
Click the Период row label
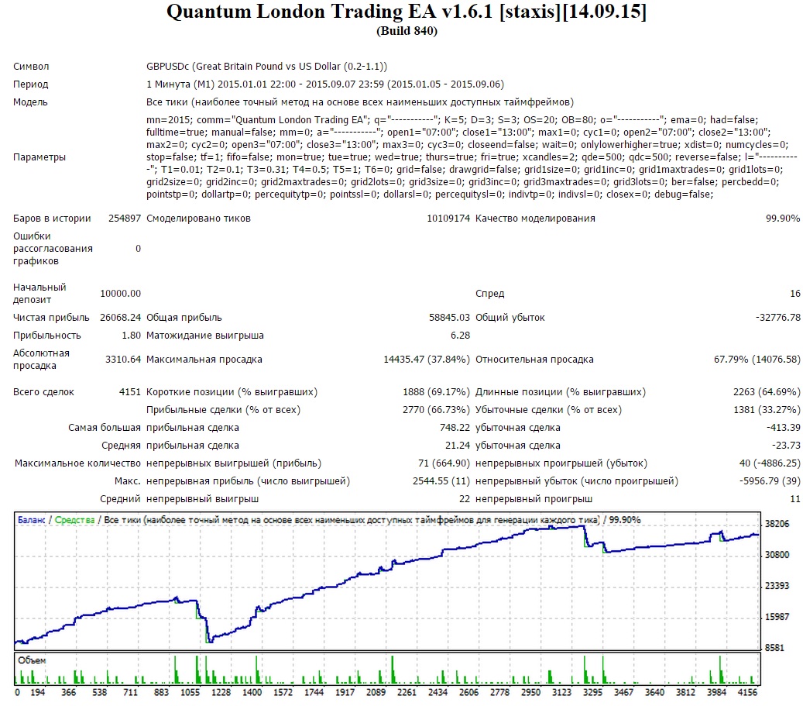(31, 84)
